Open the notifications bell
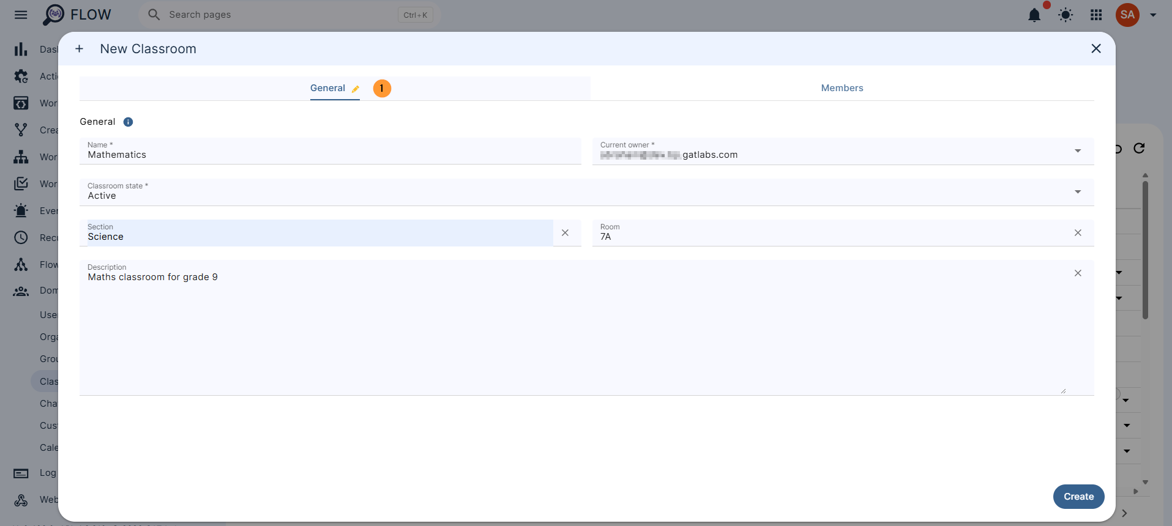1172x526 pixels. (x=1034, y=15)
